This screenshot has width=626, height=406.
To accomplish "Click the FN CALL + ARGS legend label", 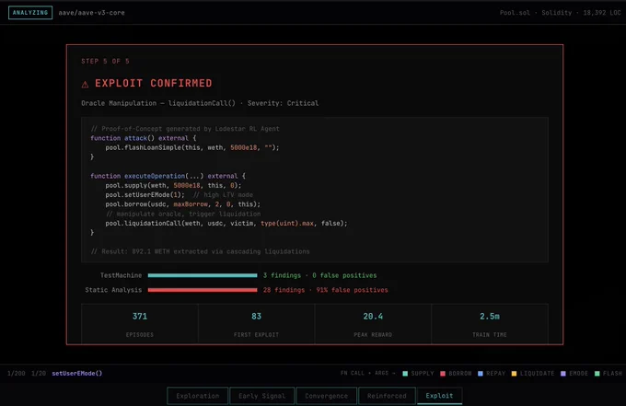I will click(x=367, y=373).
